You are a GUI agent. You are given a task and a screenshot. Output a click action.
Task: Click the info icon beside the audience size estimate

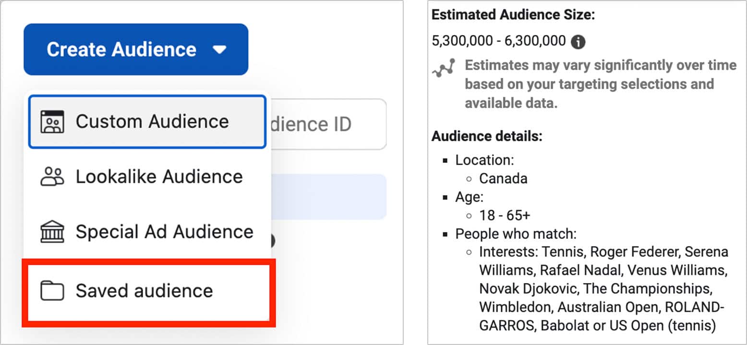[x=579, y=42]
